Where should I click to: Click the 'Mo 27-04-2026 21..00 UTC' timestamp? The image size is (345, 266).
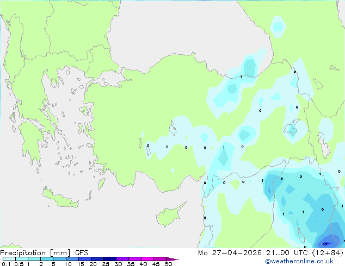pos(253,253)
